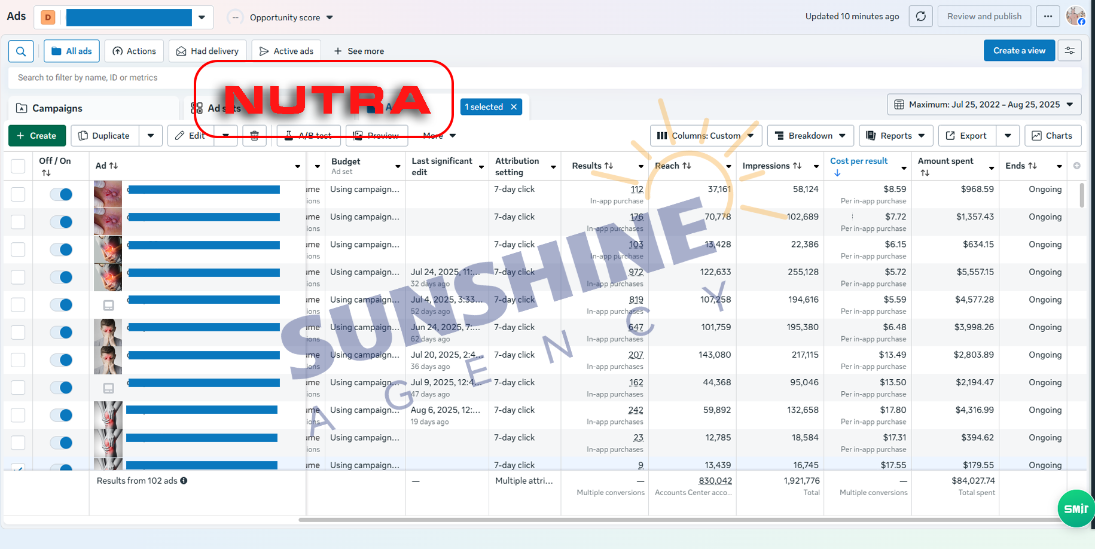Click the add column plus icon

[x=1076, y=166]
